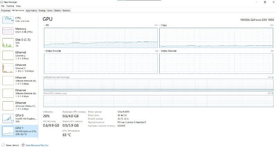Select GPU 0 Intel HD Graphics thumbnail
This screenshot has width=277, height=147.
coord(8,118)
